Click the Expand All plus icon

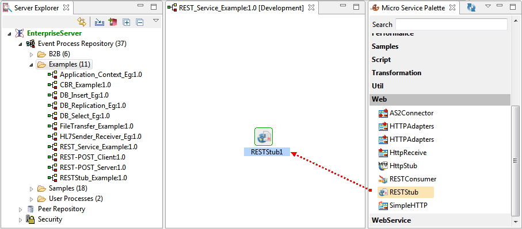click(x=127, y=22)
